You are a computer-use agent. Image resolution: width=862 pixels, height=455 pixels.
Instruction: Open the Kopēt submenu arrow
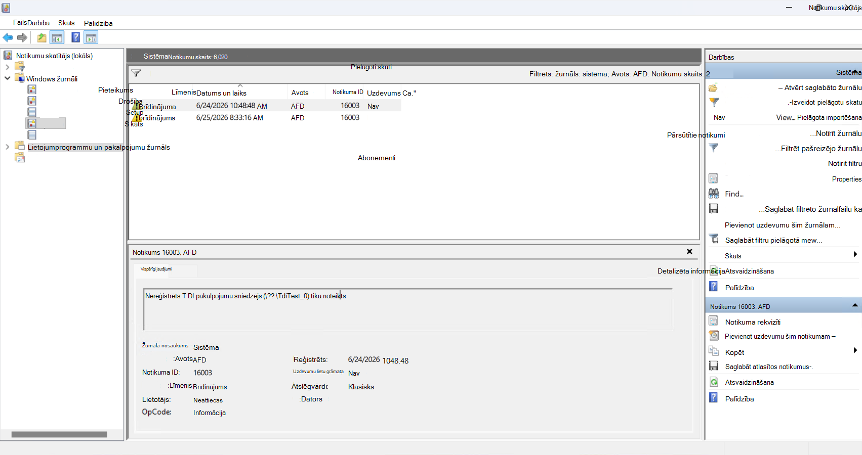point(855,350)
